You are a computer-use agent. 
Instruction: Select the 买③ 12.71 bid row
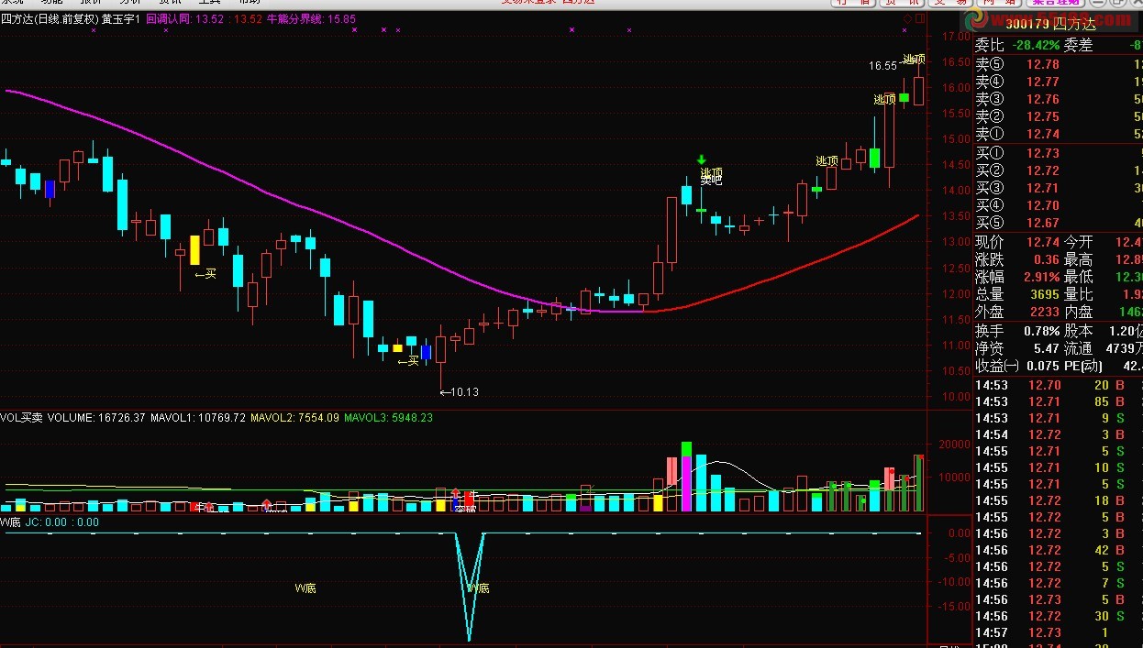[1059, 188]
